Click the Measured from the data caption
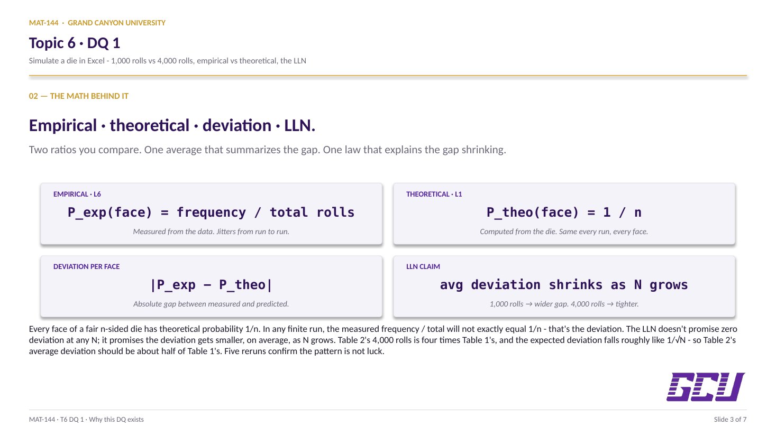Image resolution: width=776 pixels, height=436 pixels. pos(211,231)
